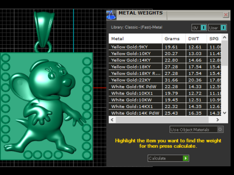Select the White Gold:10KX1 row

165,93
